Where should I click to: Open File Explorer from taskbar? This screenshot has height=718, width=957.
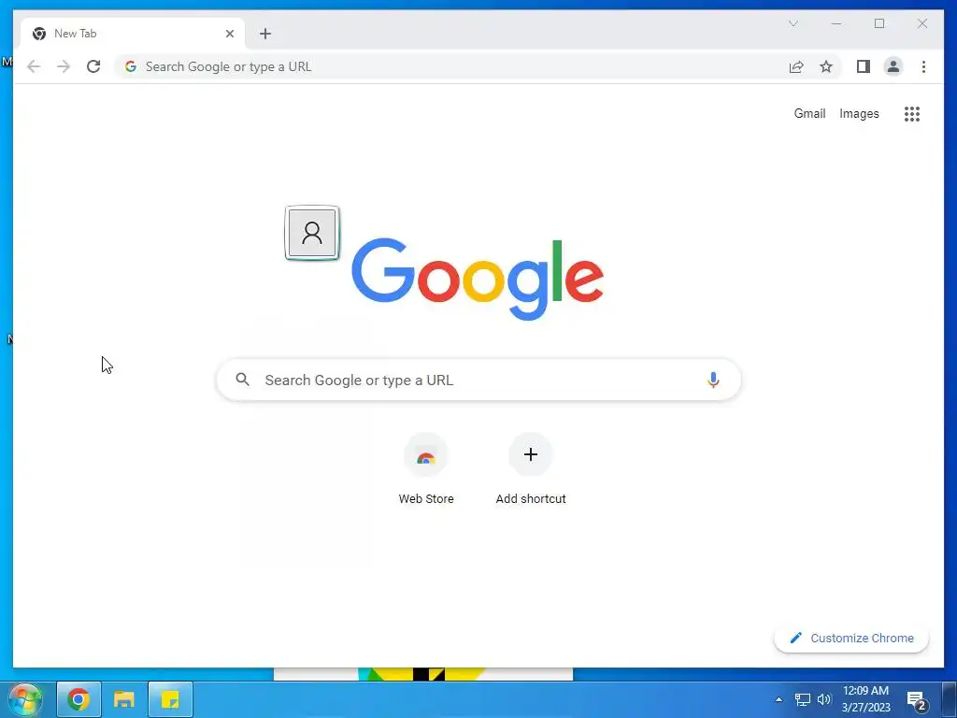click(124, 699)
